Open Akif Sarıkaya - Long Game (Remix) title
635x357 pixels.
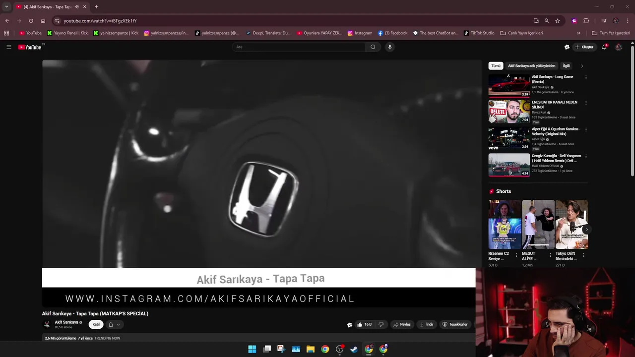pos(552,79)
